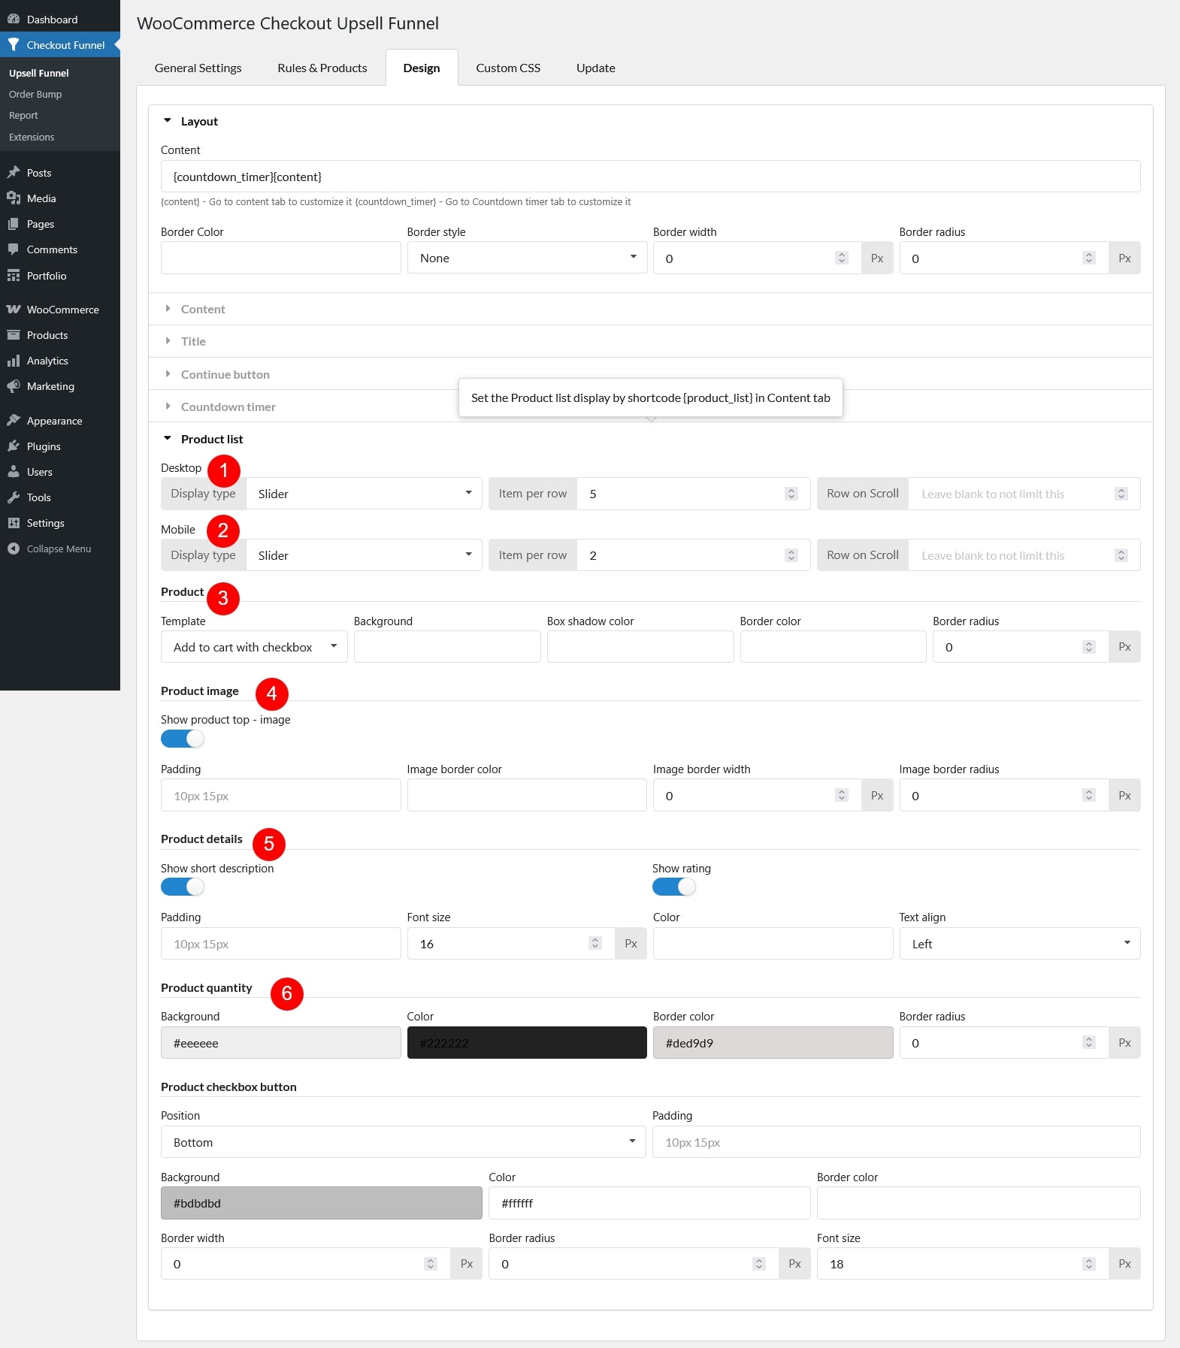The width and height of the screenshot is (1180, 1348).
Task: Open the Custom CSS tab
Action: point(507,68)
